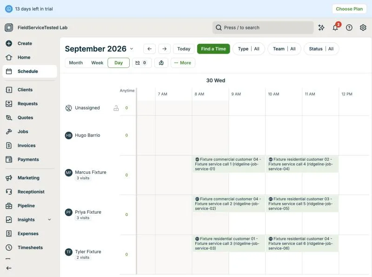
Task: Go to previous day arrow
Action: [149, 49]
